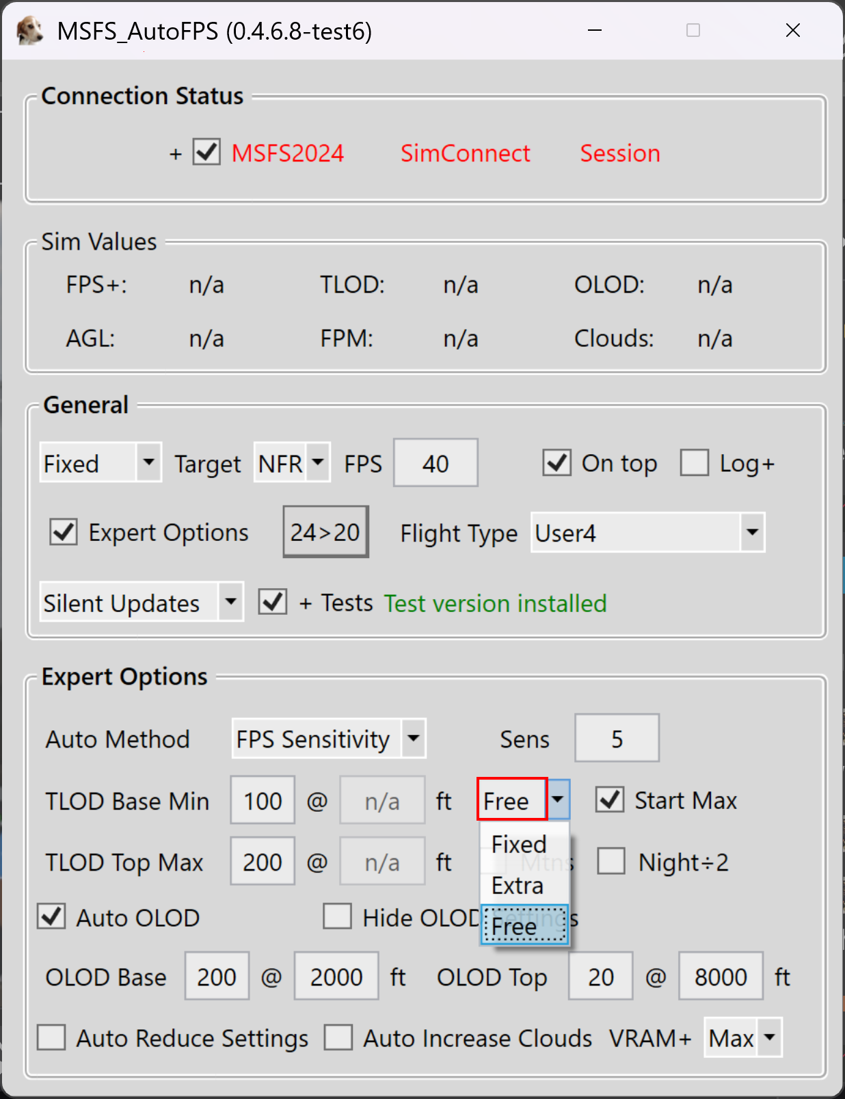Click the red Session status text

[x=620, y=153]
